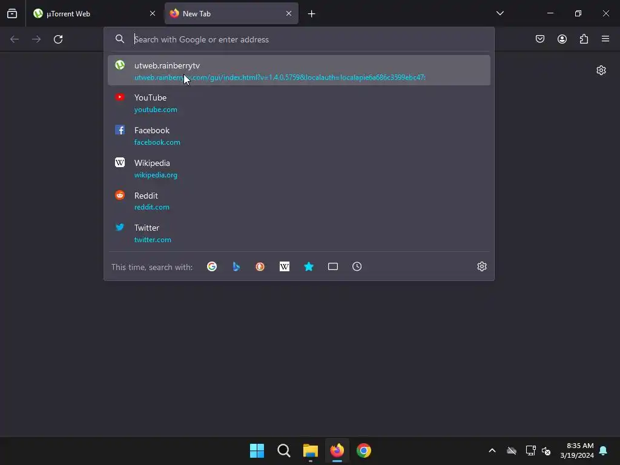Search open tabs icon
Screen dimensions: 620x465
[x=333, y=266]
